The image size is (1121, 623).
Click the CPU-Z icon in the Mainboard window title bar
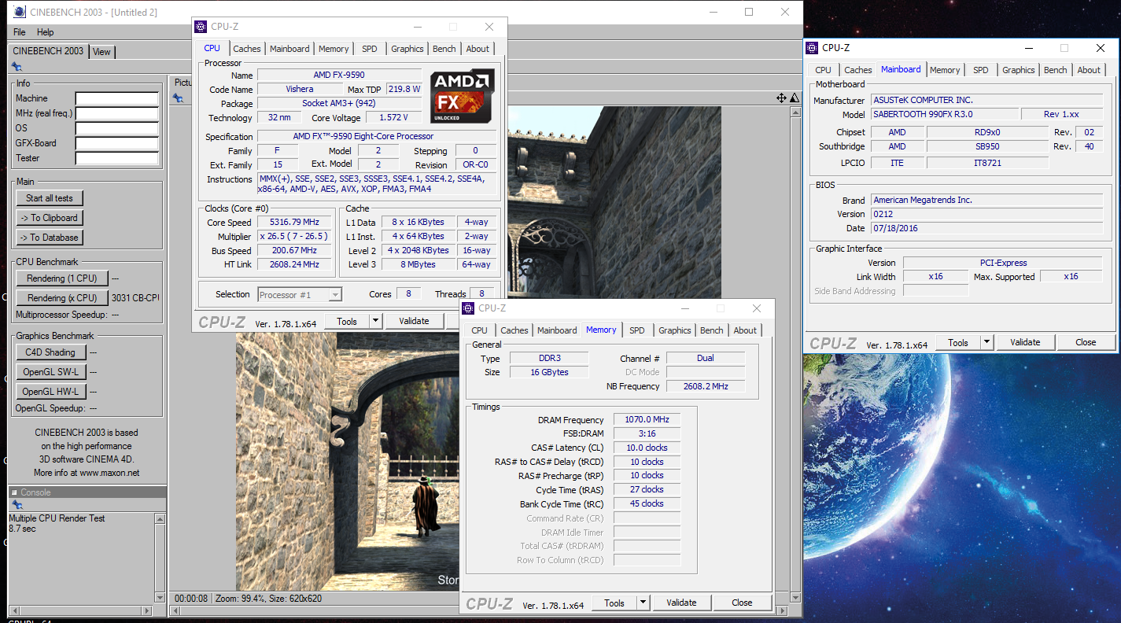[x=813, y=48]
